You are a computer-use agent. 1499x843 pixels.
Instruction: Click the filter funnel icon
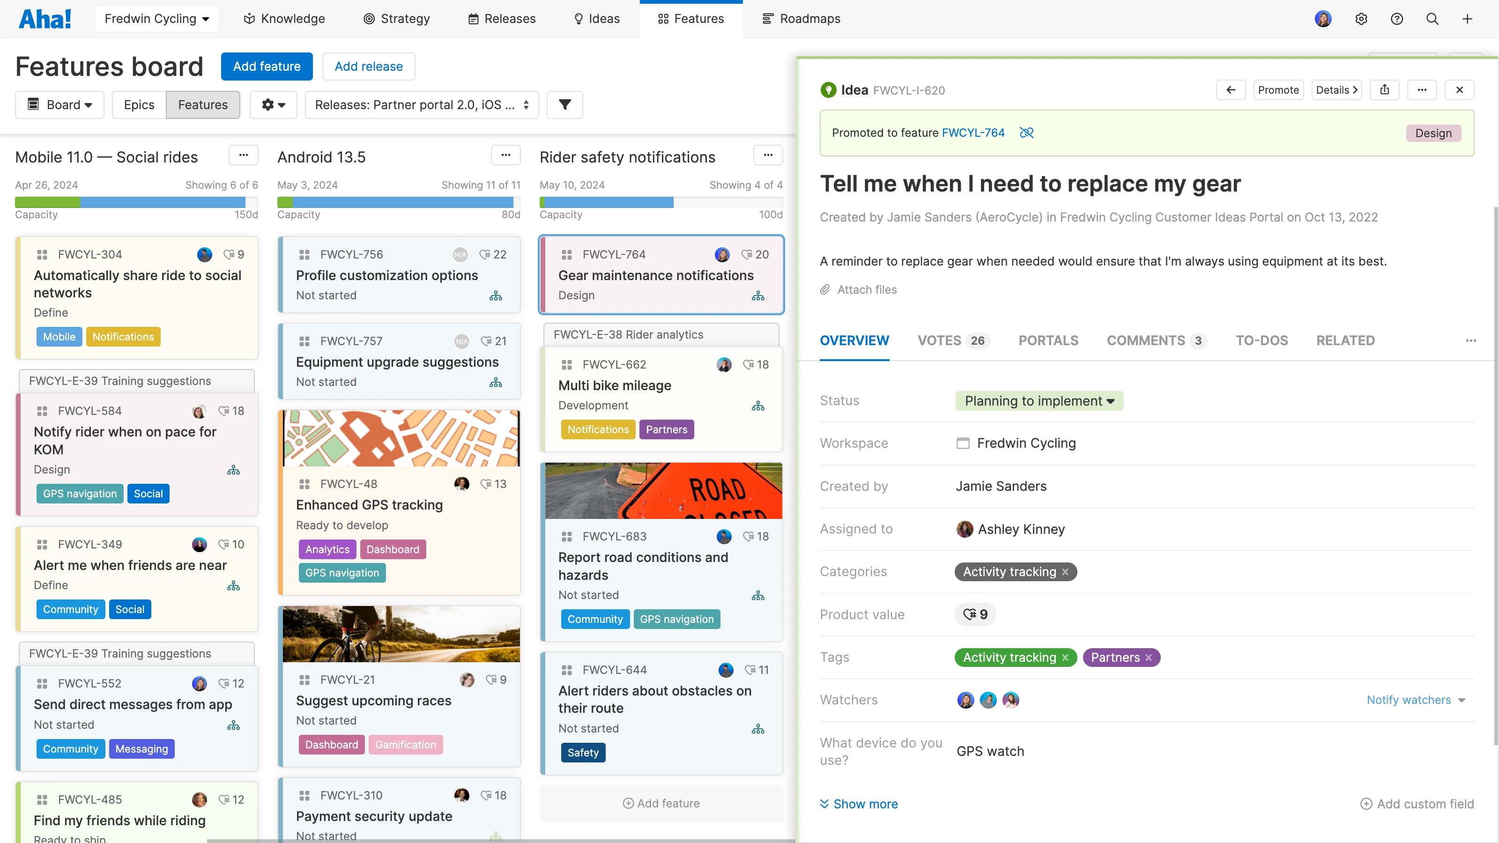(564, 105)
